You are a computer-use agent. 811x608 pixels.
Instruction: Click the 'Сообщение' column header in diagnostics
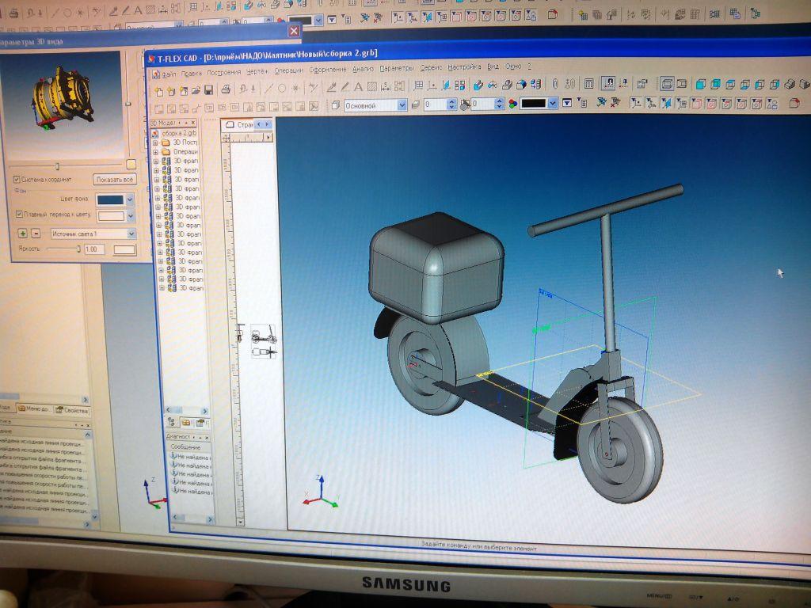185,446
